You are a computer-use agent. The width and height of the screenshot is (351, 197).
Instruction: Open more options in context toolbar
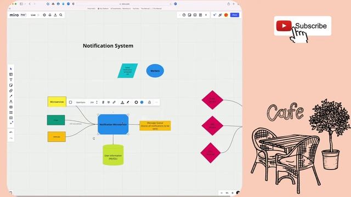click(x=156, y=102)
